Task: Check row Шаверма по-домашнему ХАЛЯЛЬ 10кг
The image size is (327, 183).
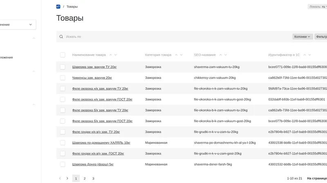Action: point(63,143)
